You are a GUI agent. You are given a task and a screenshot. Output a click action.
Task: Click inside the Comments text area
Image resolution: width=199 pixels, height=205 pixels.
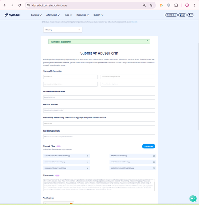[99, 185]
